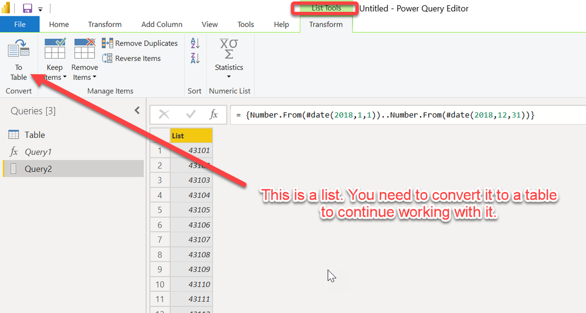Select list value 43101
This screenshot has height=313, width=586.
[191, 150]
